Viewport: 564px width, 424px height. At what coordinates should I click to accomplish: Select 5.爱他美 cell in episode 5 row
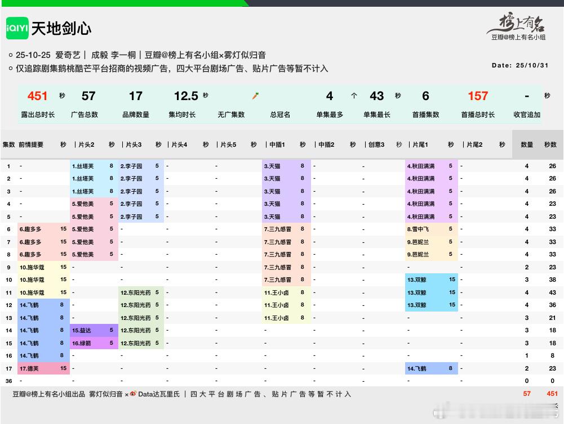(94, 216)
